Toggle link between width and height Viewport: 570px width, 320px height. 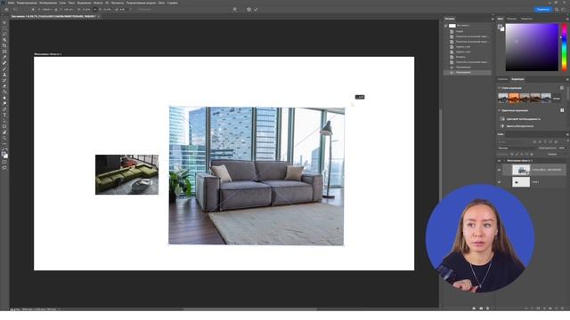pyautogui.click(x=95, y=10)
